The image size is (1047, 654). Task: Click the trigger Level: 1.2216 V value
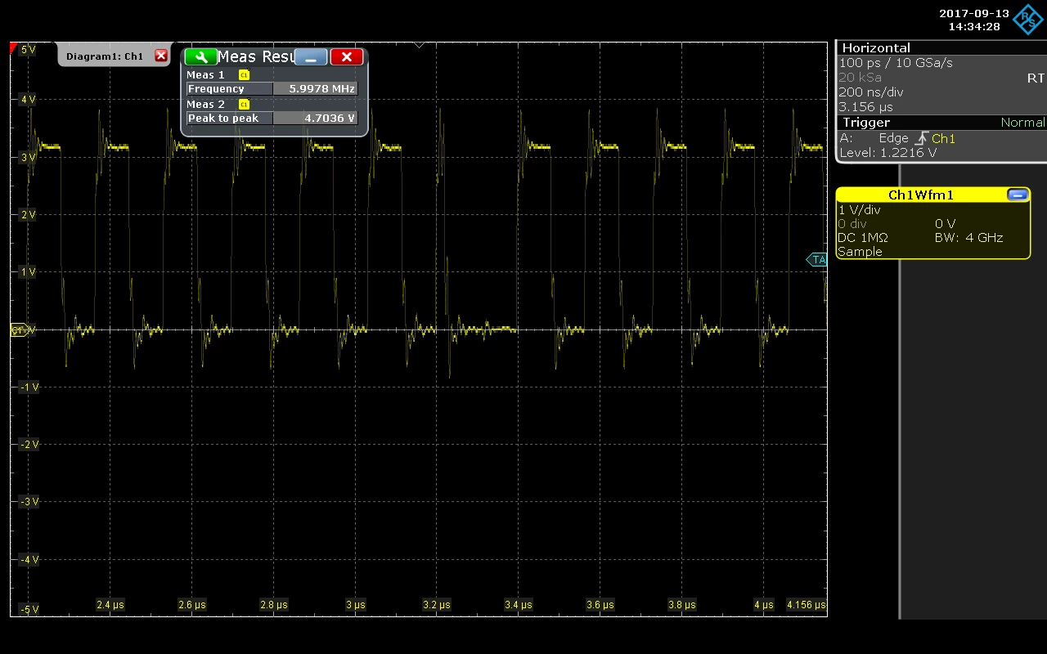(888, 153)
